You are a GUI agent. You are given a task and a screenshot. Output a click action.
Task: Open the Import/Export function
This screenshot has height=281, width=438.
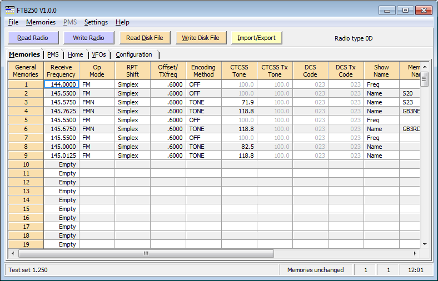[x=257, y=38]
